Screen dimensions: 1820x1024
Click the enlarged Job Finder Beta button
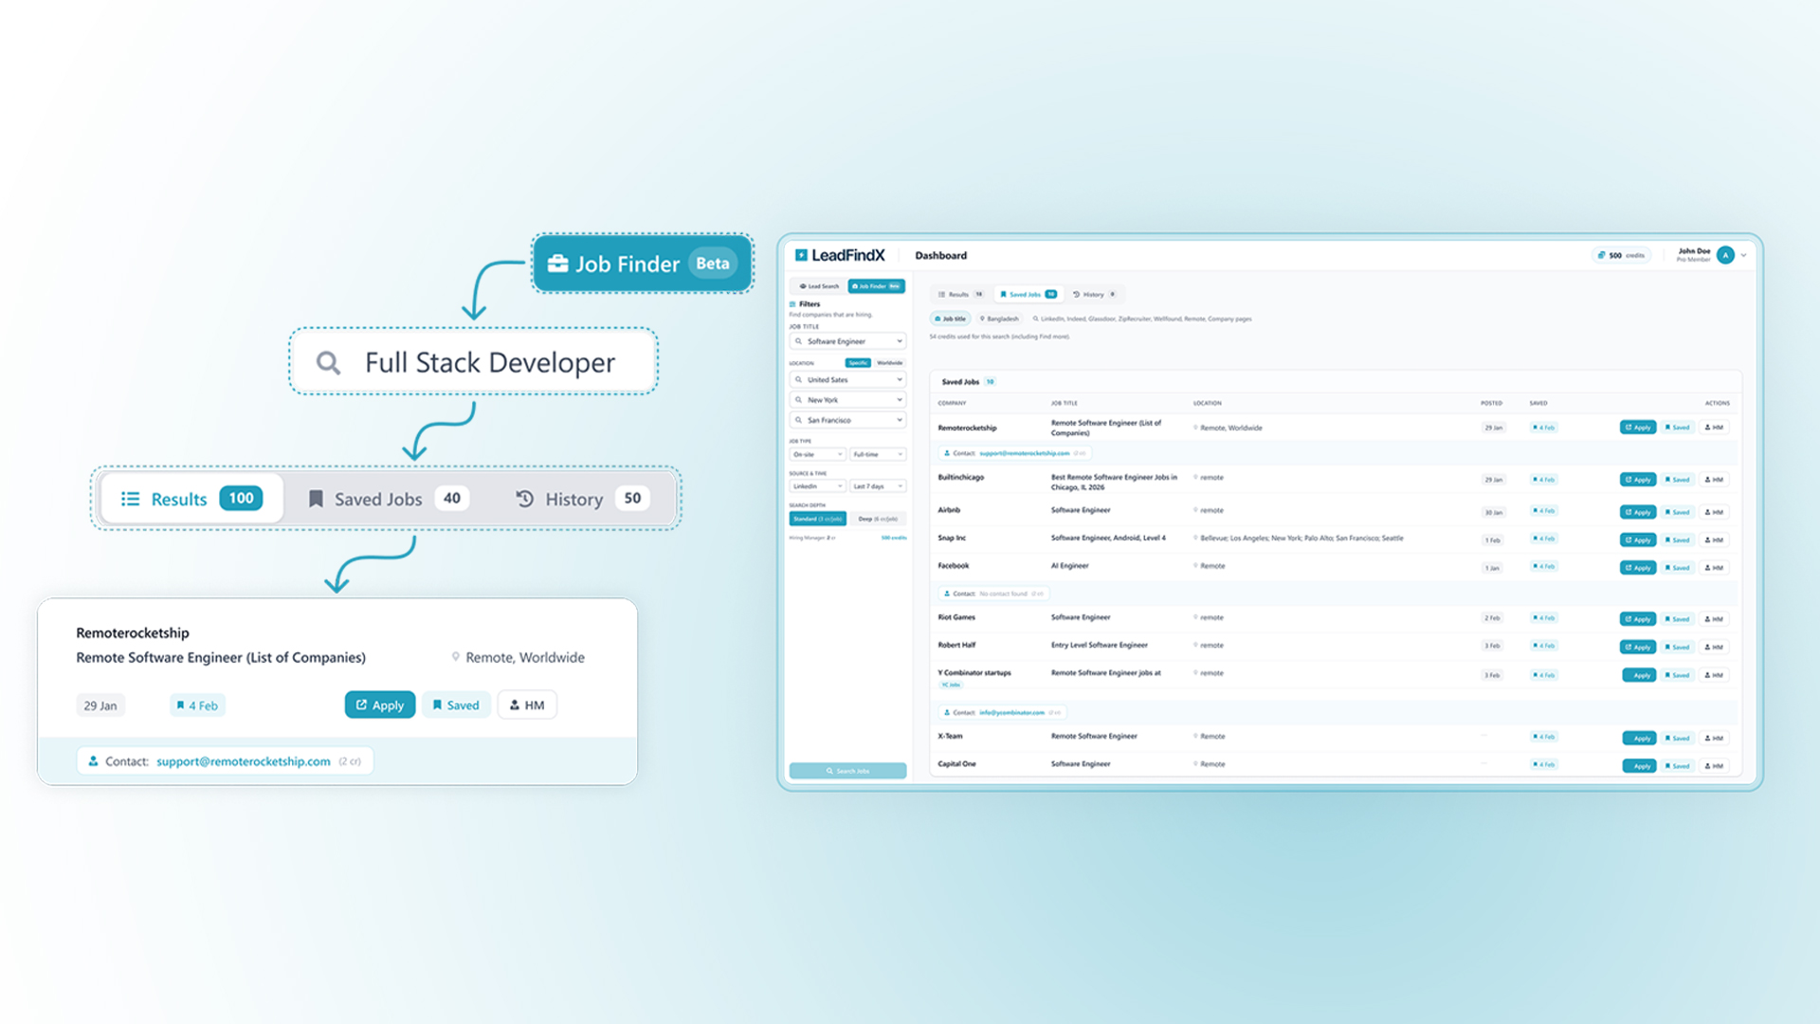(x=643, y=264)
